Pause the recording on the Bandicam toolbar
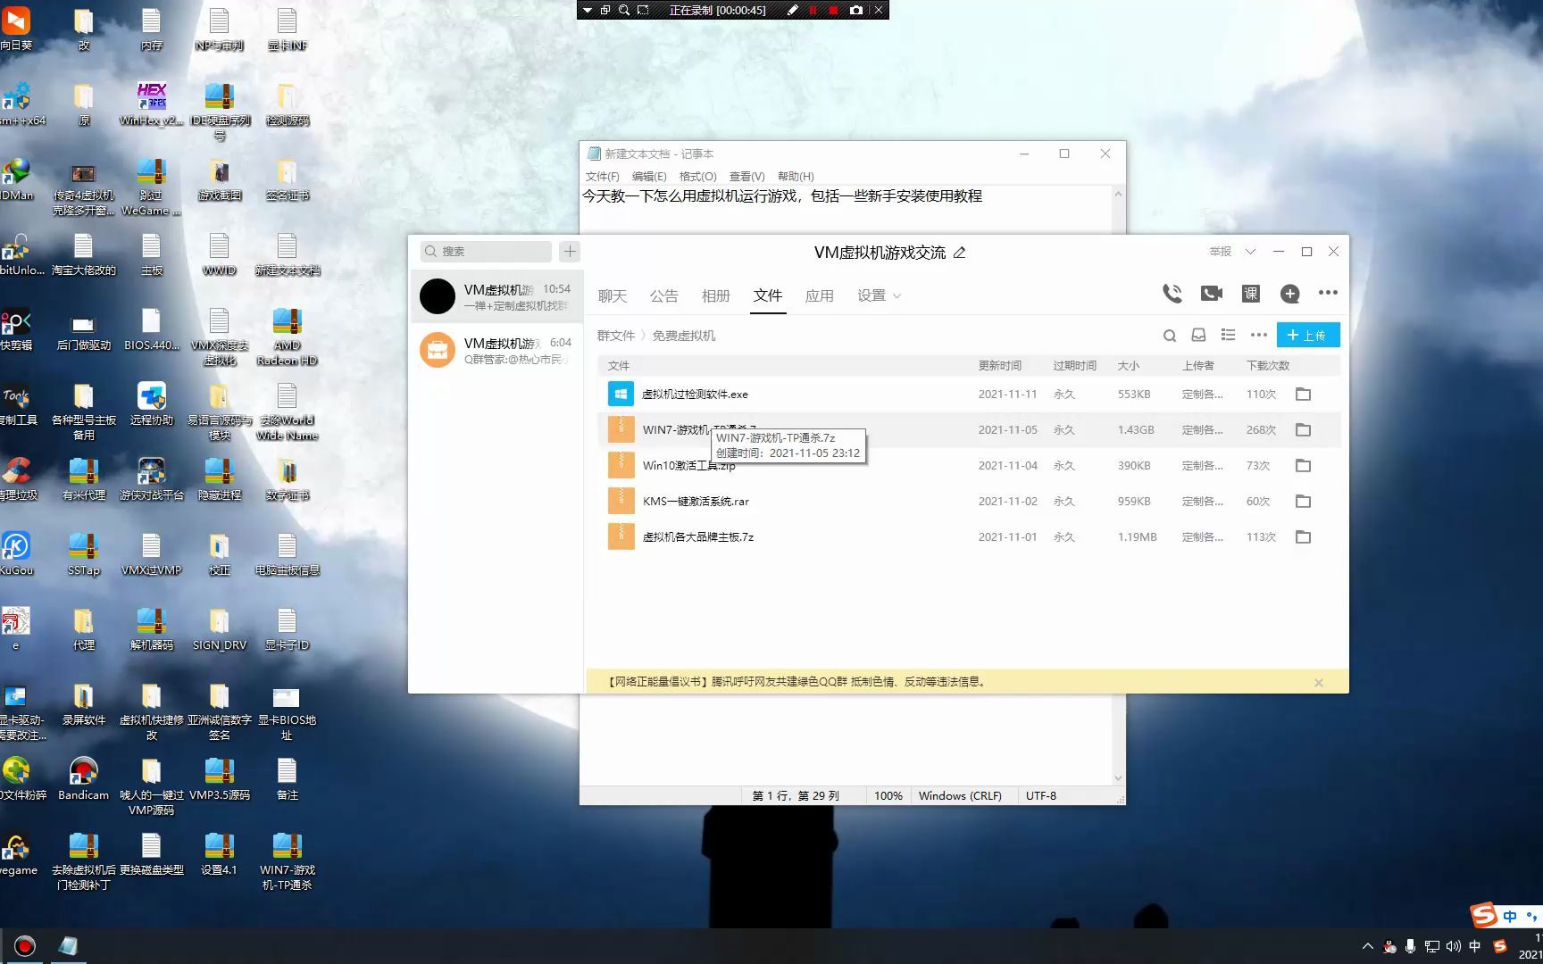Screen dimensions: 1543x964 (813, 10)
